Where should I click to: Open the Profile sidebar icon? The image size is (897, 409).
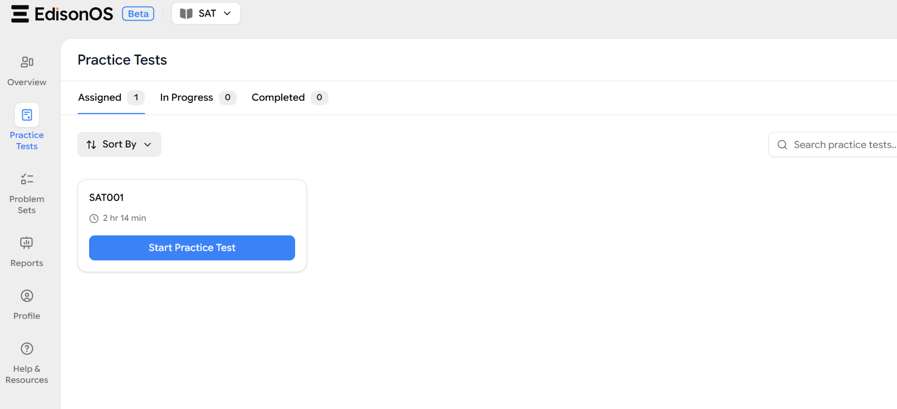(x=27, y=296)
